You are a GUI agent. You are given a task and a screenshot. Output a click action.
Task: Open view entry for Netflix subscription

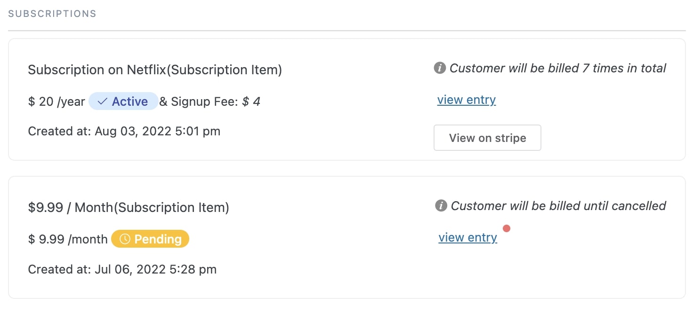[467, 100]
